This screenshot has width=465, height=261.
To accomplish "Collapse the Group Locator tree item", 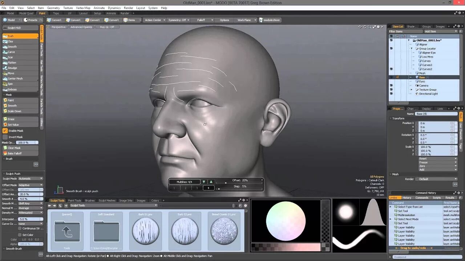I will pos(412,49).
